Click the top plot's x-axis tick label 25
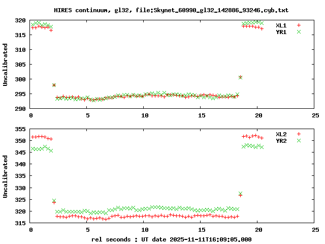This screenshot has height=244, width=325. point(315,115)
